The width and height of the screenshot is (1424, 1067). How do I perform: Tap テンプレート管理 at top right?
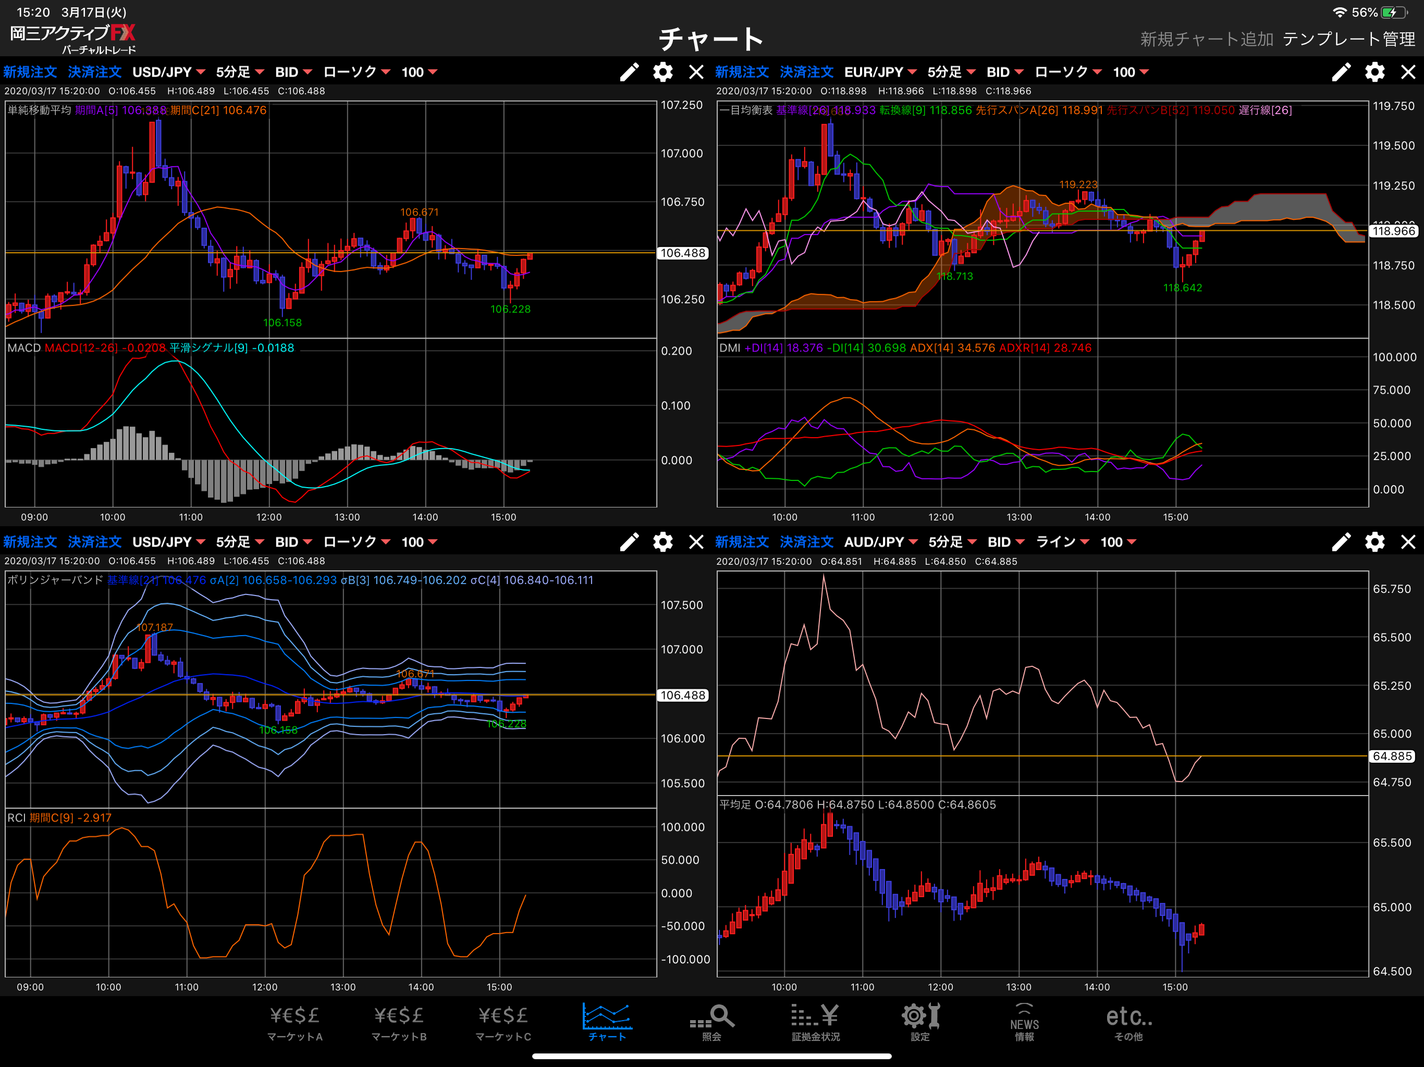tap(1348, 39)
